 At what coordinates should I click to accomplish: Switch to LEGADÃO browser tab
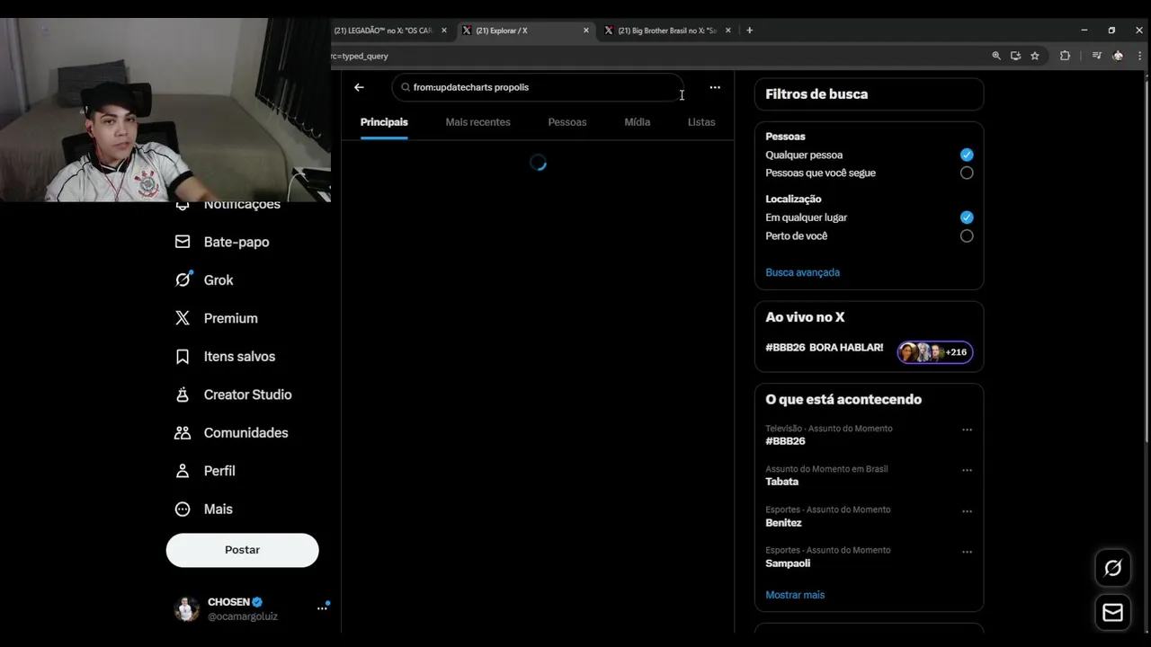(383, 31)
